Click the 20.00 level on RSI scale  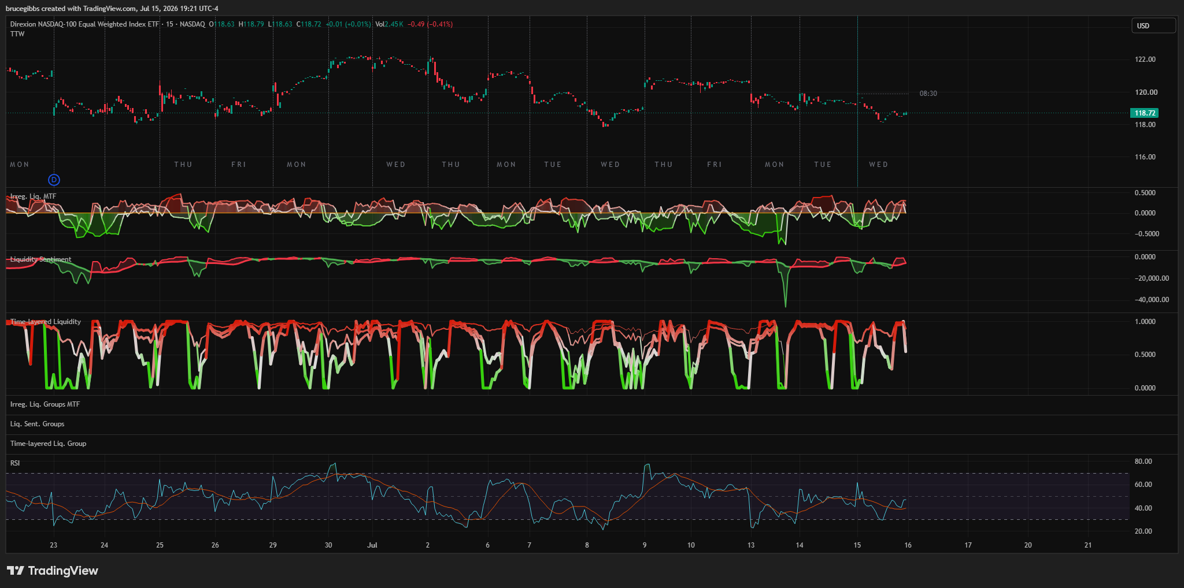pos(1144,531)
